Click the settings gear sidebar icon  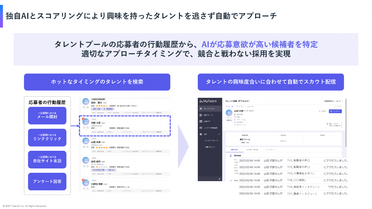(x=201, y=134)
